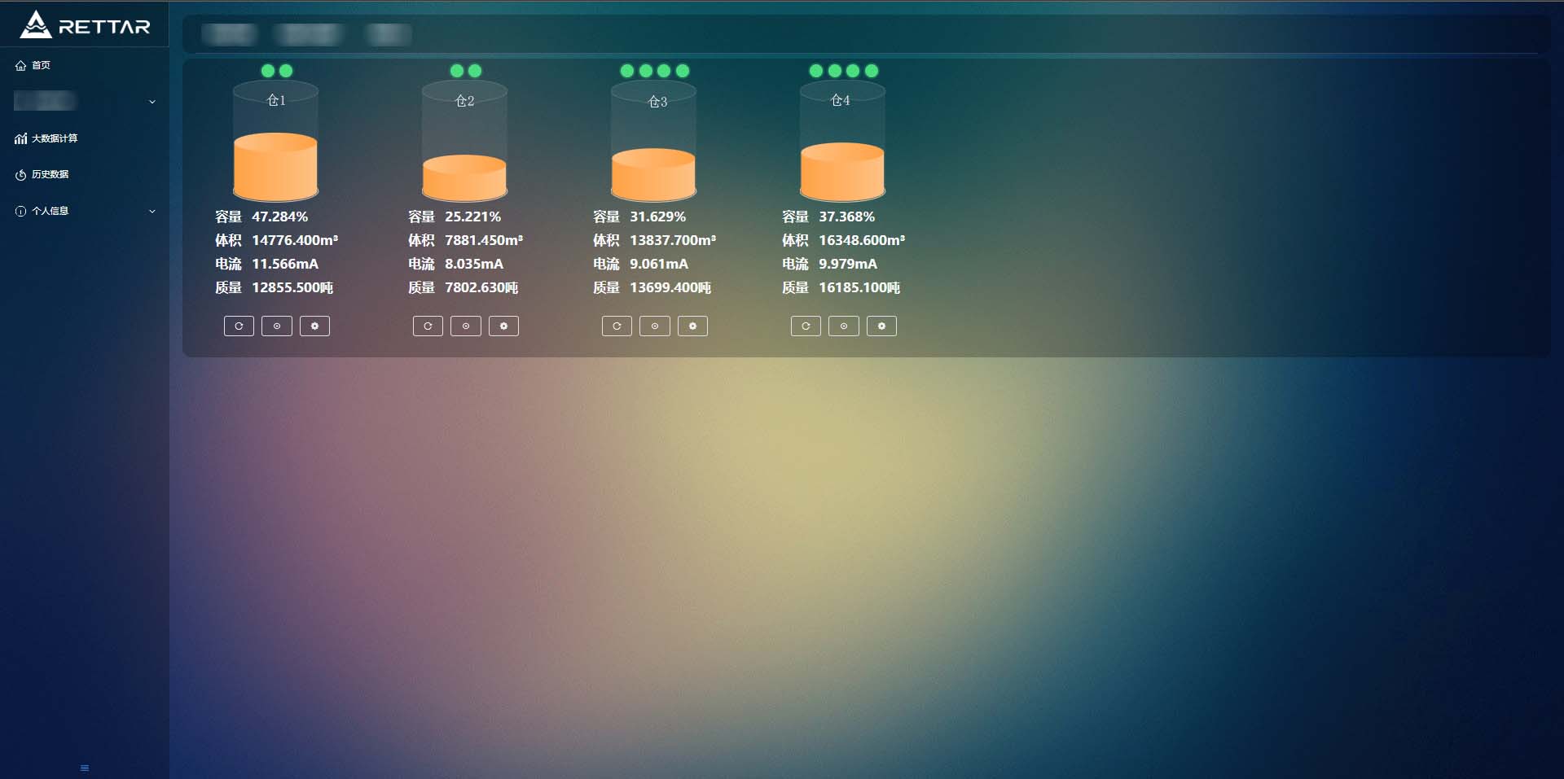Open 大数据计算 in the sidebar
The width and height of the screenshot is (1564, 779).
pyautogui.click(x=54, y=138)
